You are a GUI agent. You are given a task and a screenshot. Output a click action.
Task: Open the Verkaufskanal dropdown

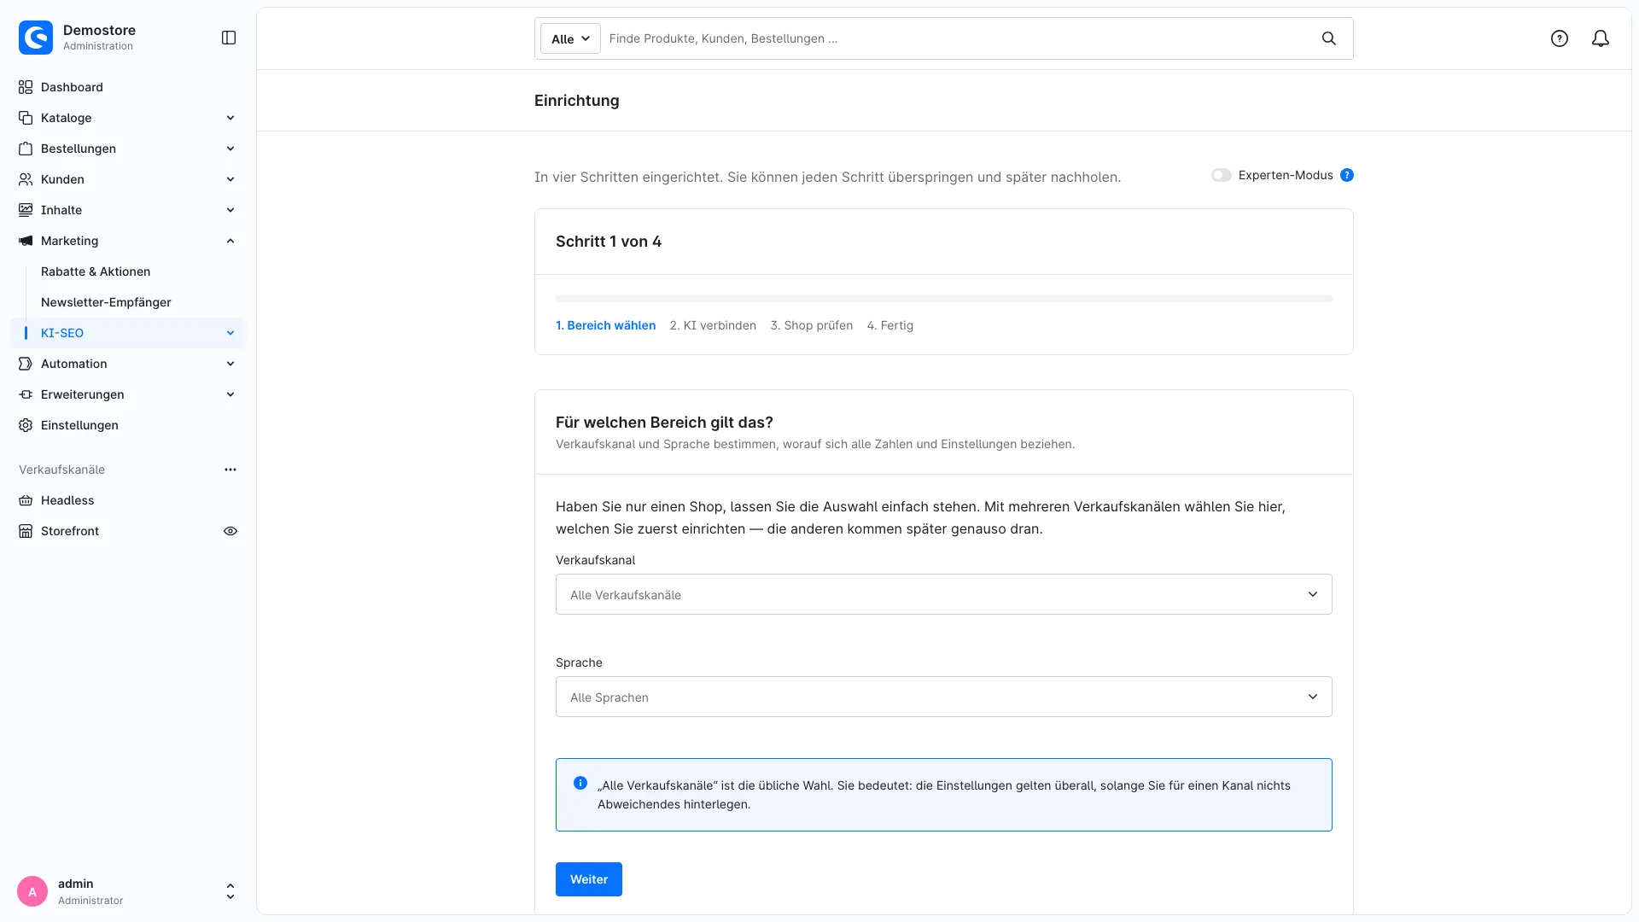click(943, 594)
